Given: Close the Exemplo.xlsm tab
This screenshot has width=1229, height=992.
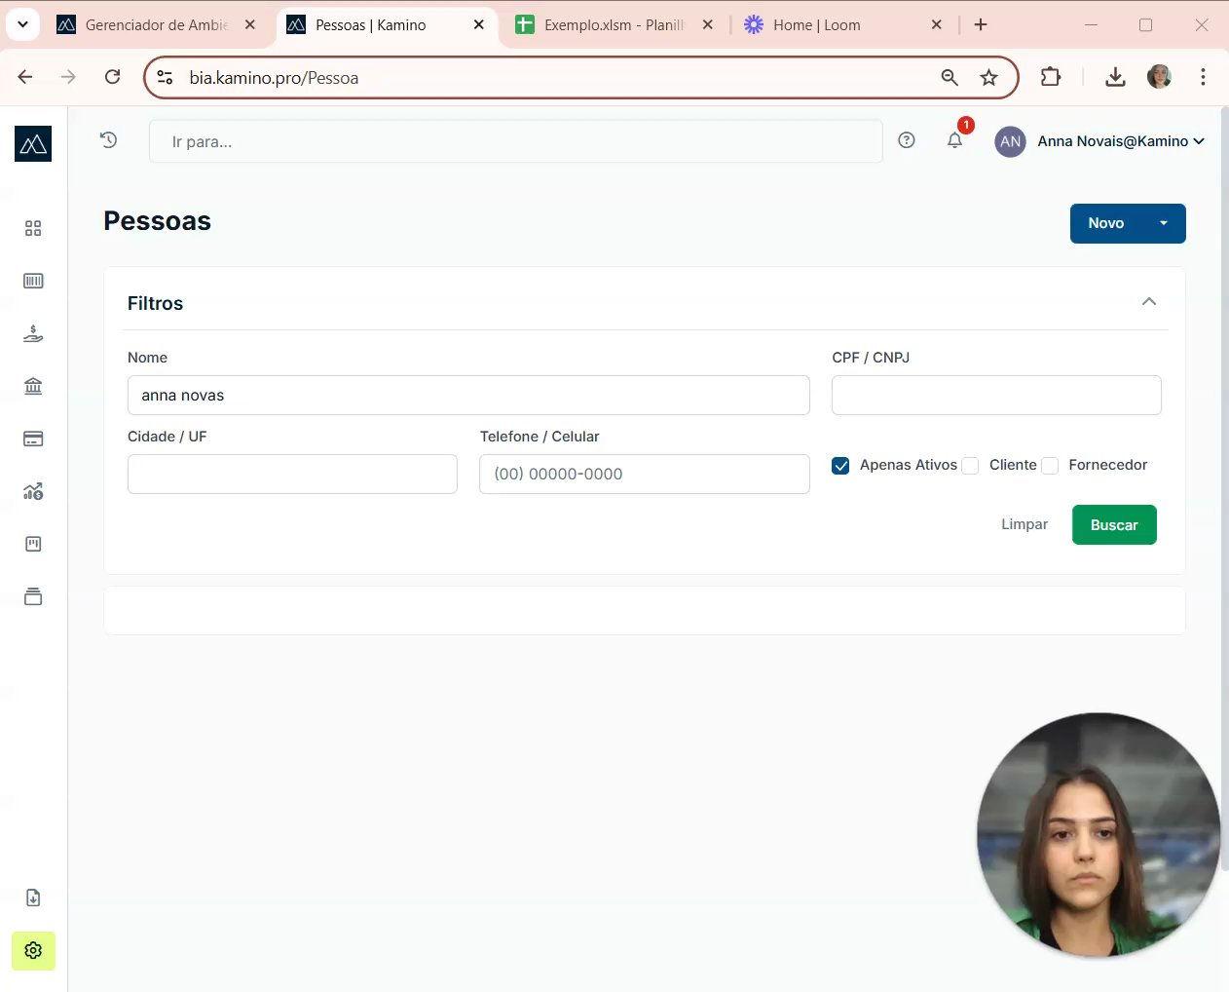Looking at the screenshot, I should [708, 24].
